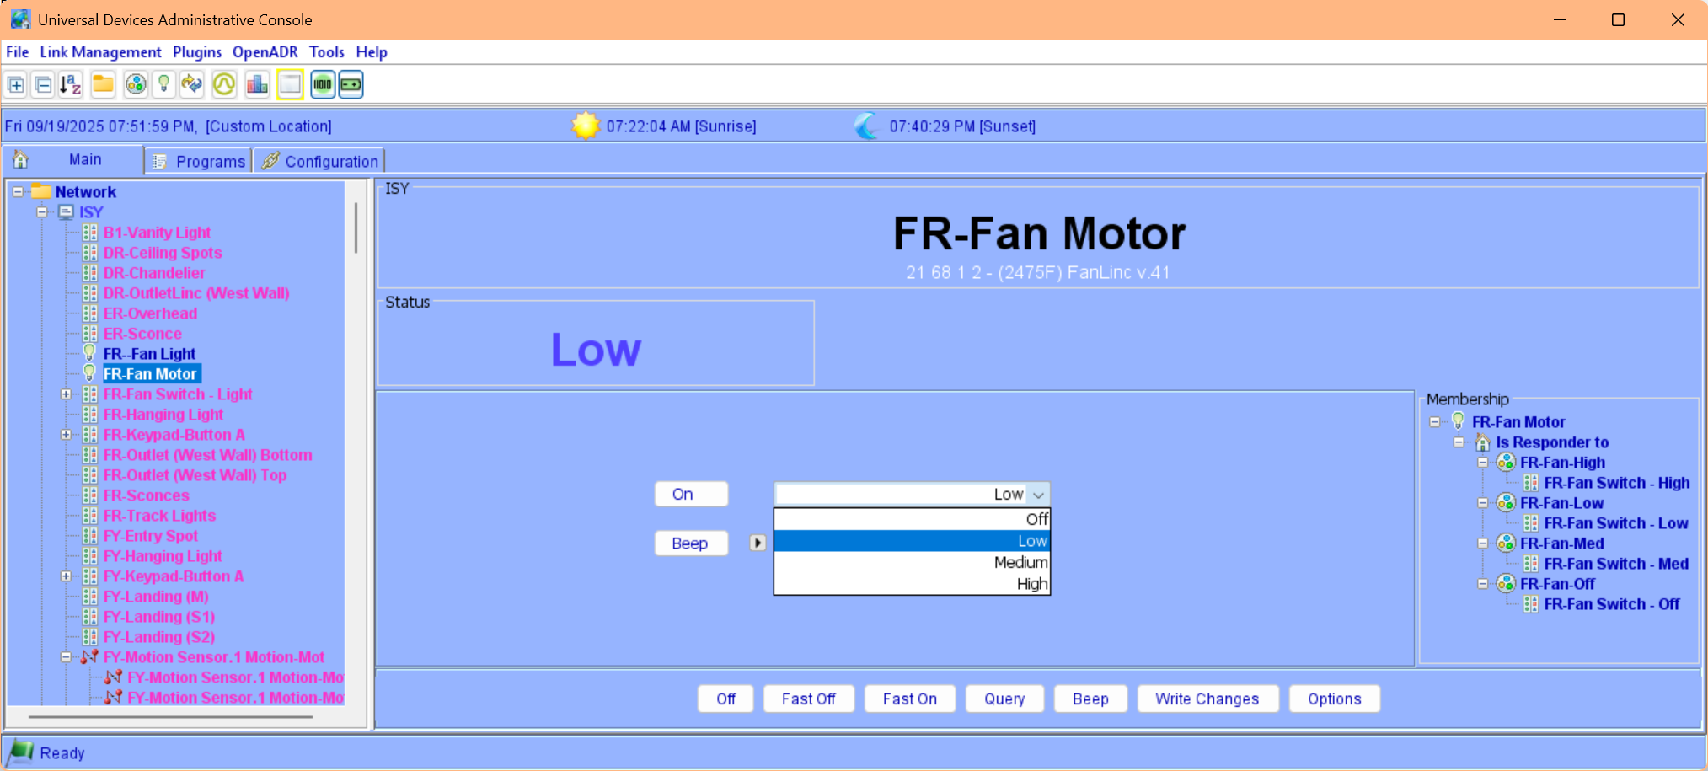Click the arrow toggle beside Beep

point(758,543)
